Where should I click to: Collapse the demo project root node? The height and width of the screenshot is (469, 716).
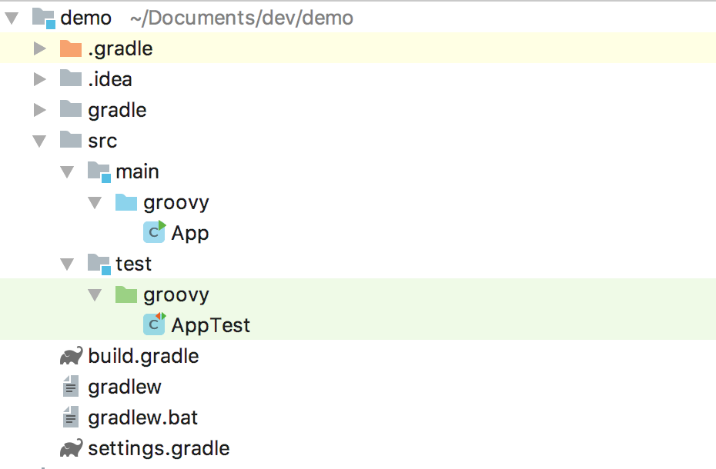click(11, 17)
